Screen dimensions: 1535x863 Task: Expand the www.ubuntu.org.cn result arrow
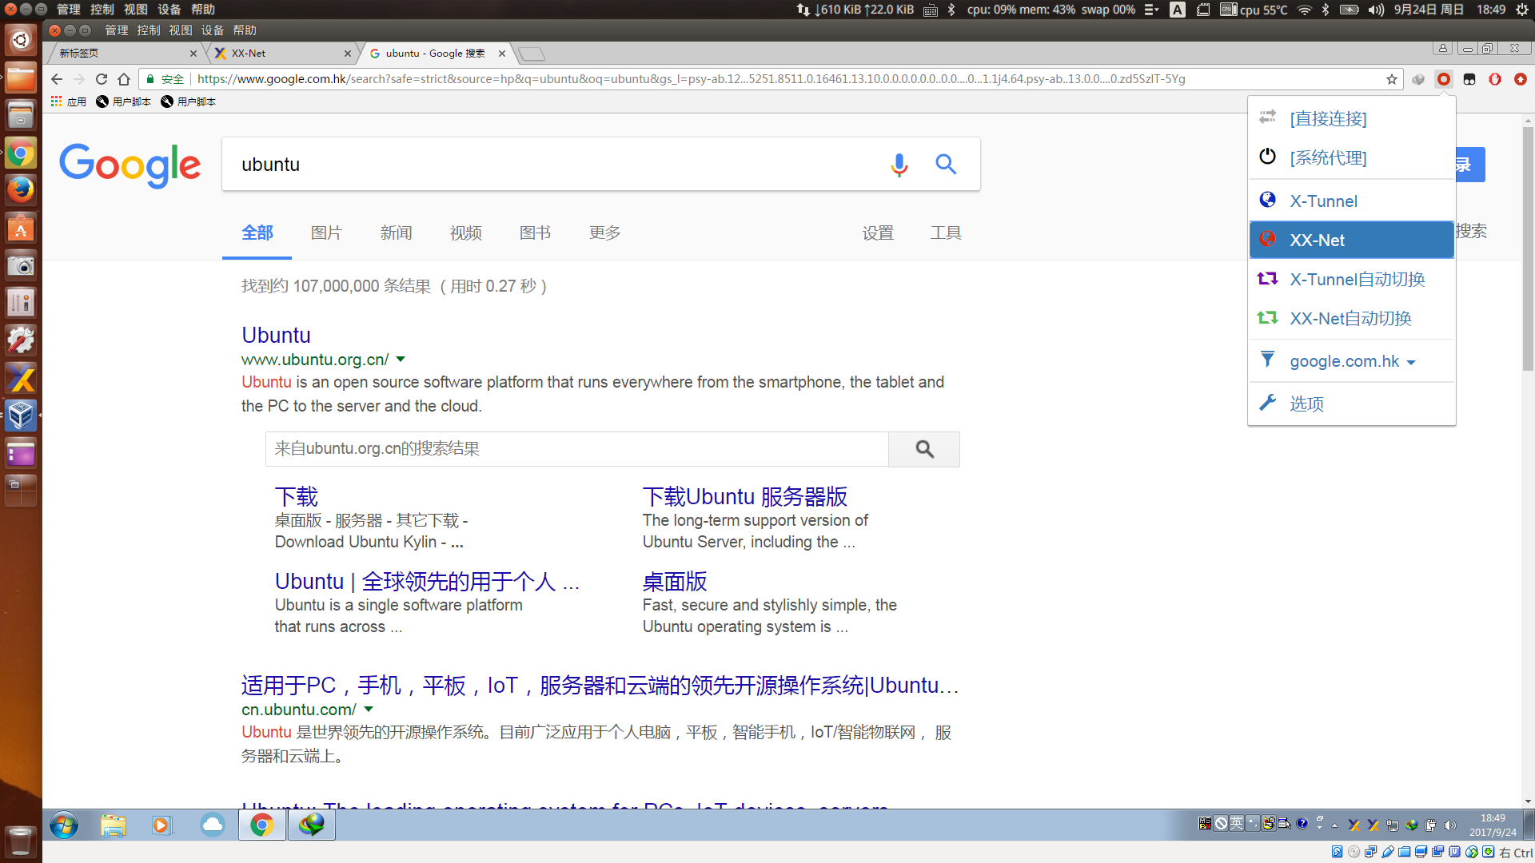tap(401, 360)
